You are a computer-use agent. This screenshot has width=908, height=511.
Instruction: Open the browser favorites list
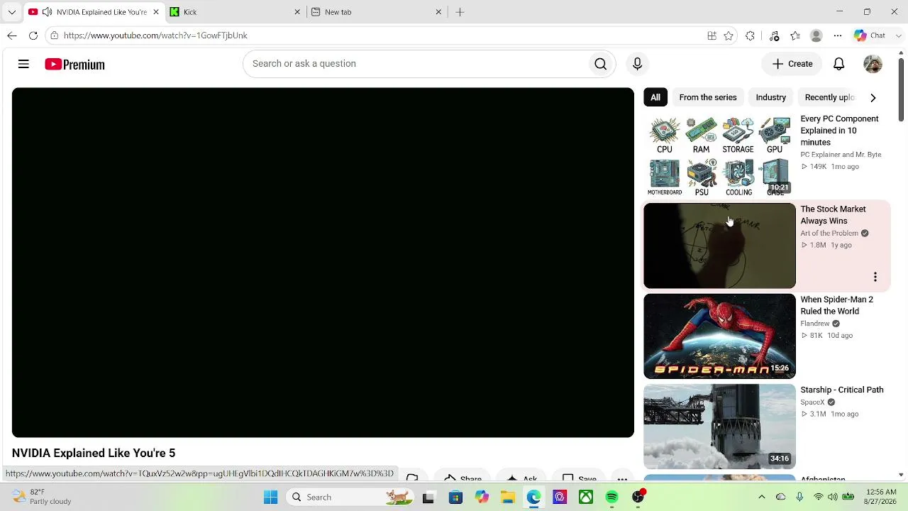795,35
